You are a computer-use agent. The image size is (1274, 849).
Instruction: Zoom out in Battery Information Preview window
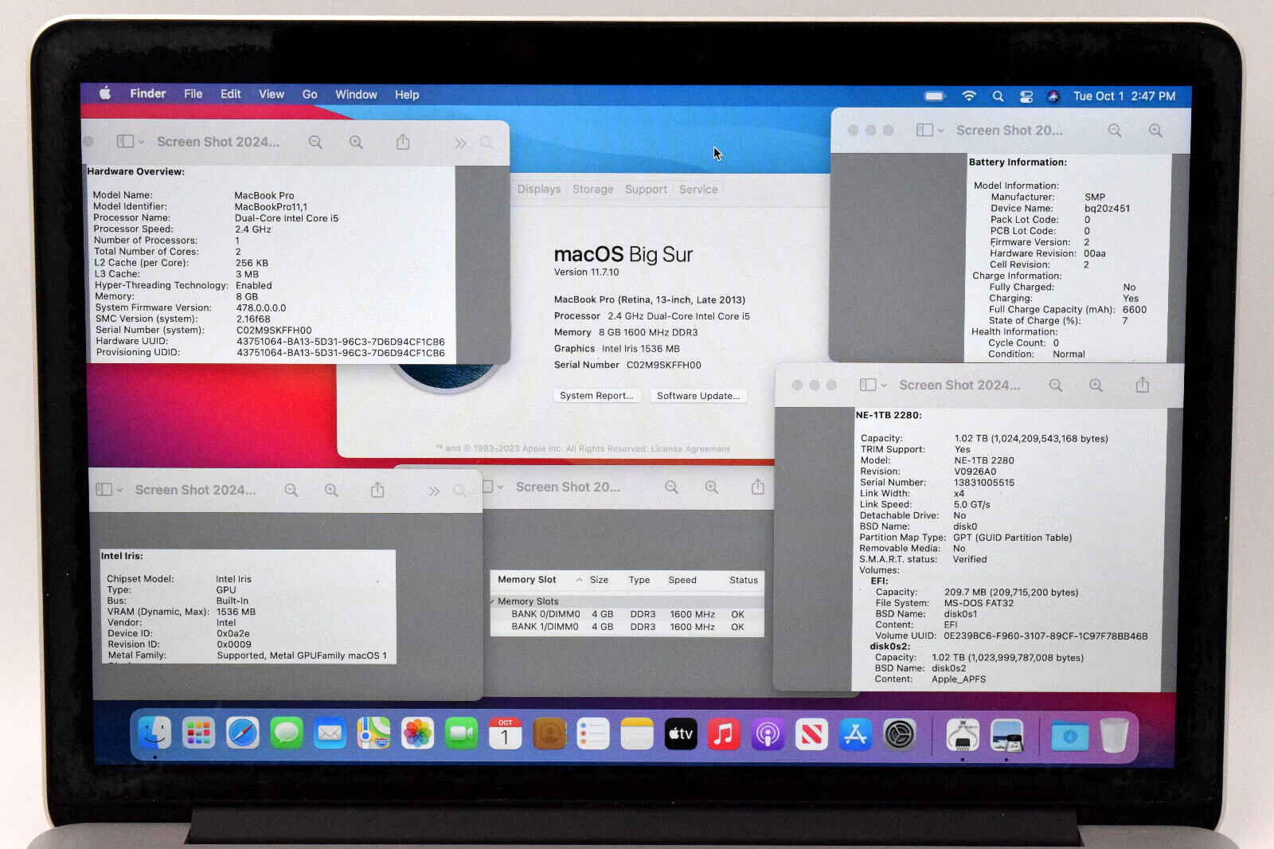1115,131
